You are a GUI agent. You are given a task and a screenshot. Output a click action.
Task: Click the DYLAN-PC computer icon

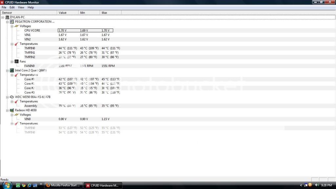(x=7, y=17)
